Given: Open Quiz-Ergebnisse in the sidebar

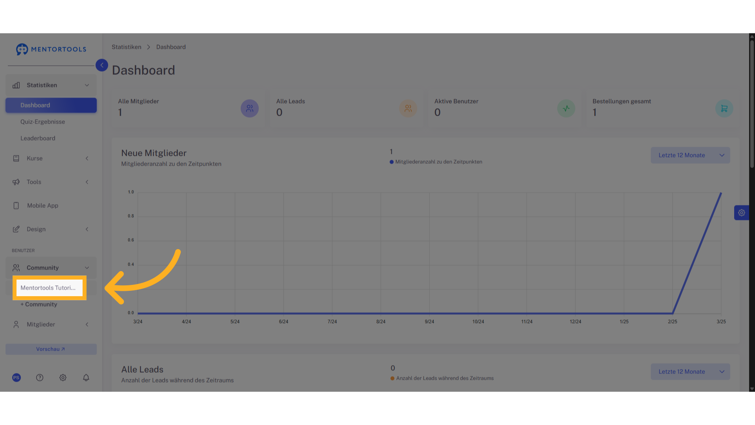Looking at the screenshot, I should pyautogui.click(x=43, y=122).
